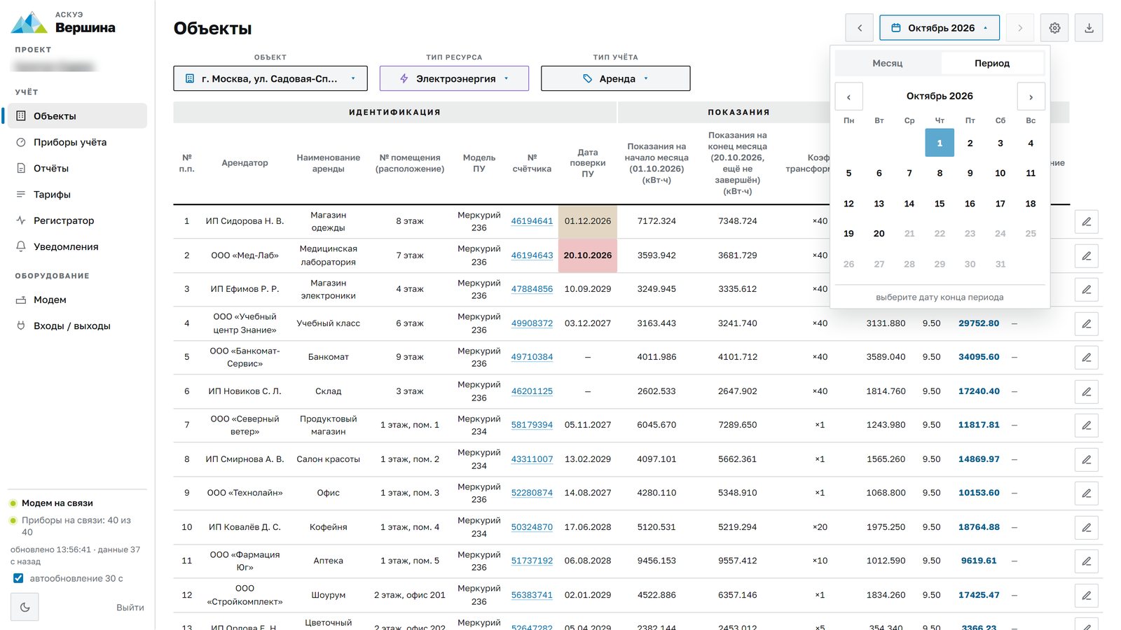The width and height of the screenshot is (1121, 630).
Task: Click the Вершина logo
Action: point(64,23)
